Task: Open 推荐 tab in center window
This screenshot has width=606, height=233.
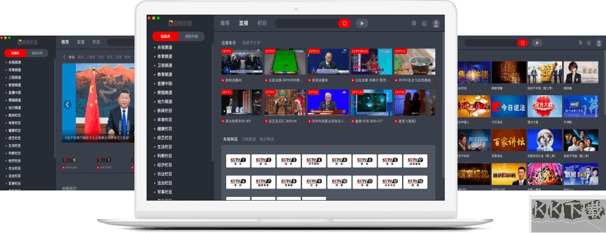Action: point(225,23)
